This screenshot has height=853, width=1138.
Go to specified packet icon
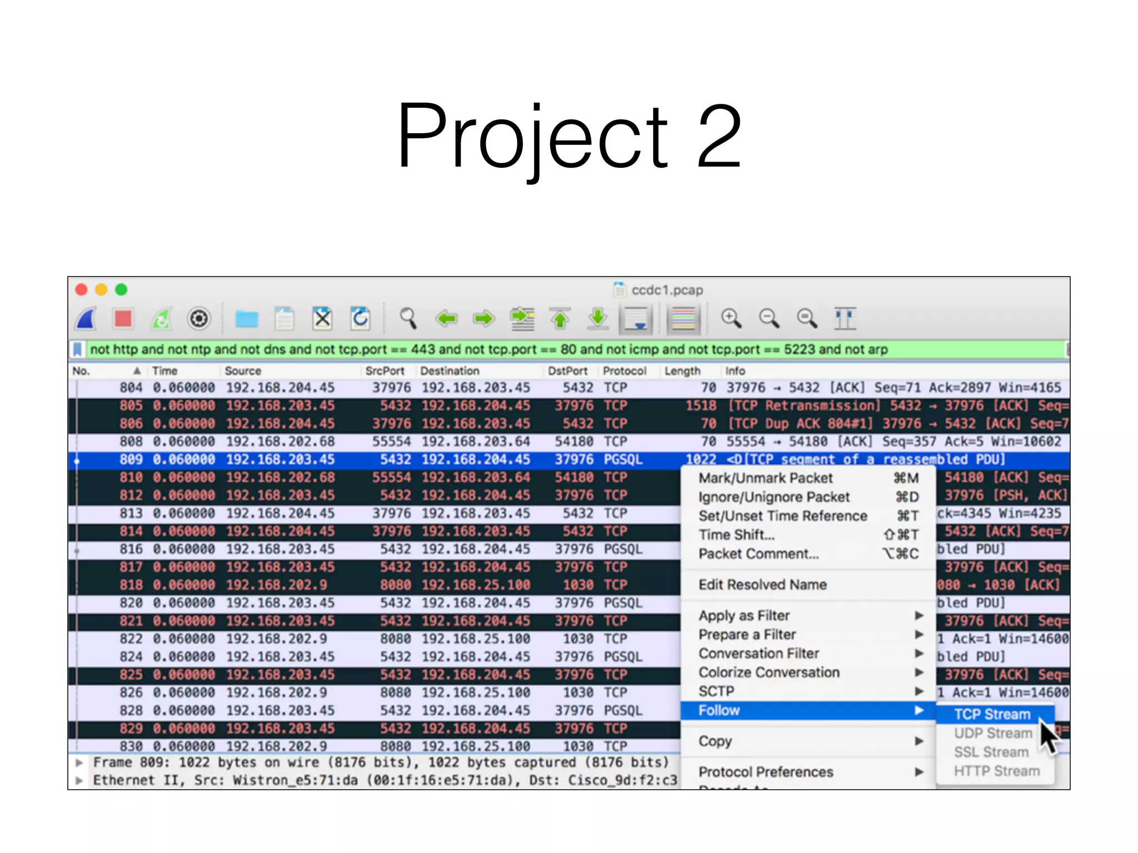522,319
